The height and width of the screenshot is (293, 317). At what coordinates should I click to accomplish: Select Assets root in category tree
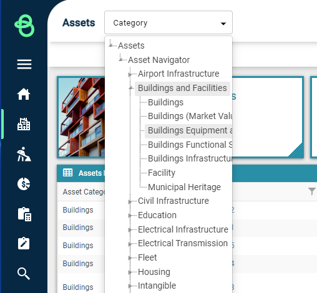[131, 46]
